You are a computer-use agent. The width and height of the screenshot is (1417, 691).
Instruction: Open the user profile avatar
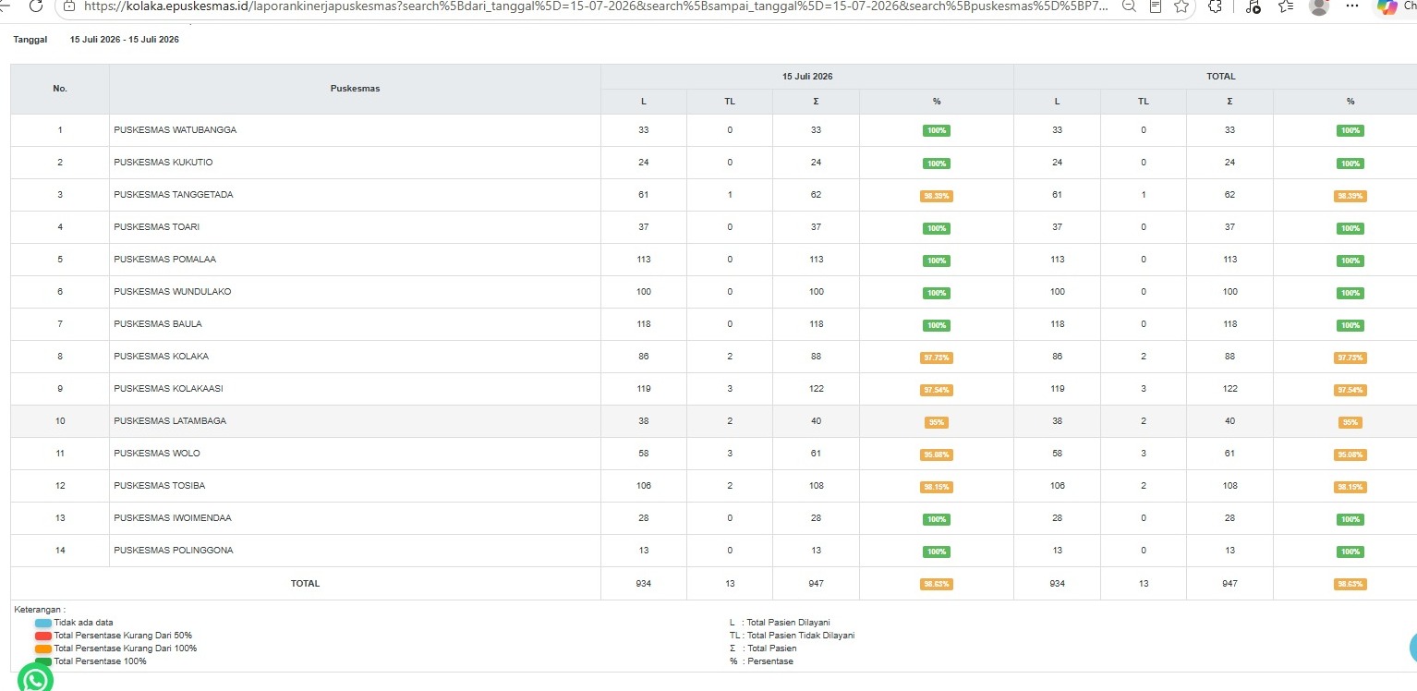pos(1320,6)
